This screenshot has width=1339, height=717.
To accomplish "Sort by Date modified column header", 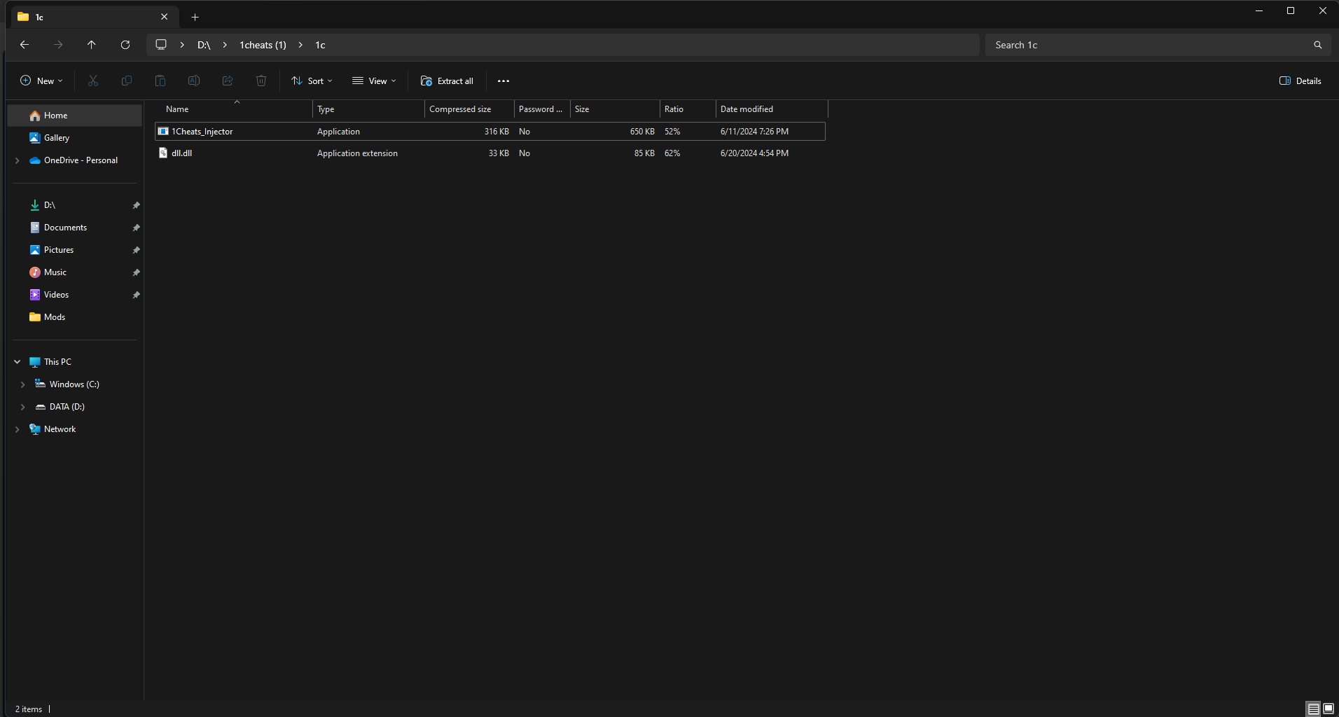I will point(747,109).
